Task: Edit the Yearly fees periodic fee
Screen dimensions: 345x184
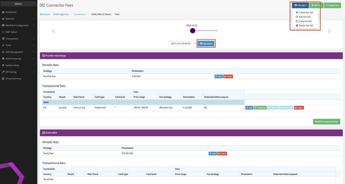Action: [213, 154]
